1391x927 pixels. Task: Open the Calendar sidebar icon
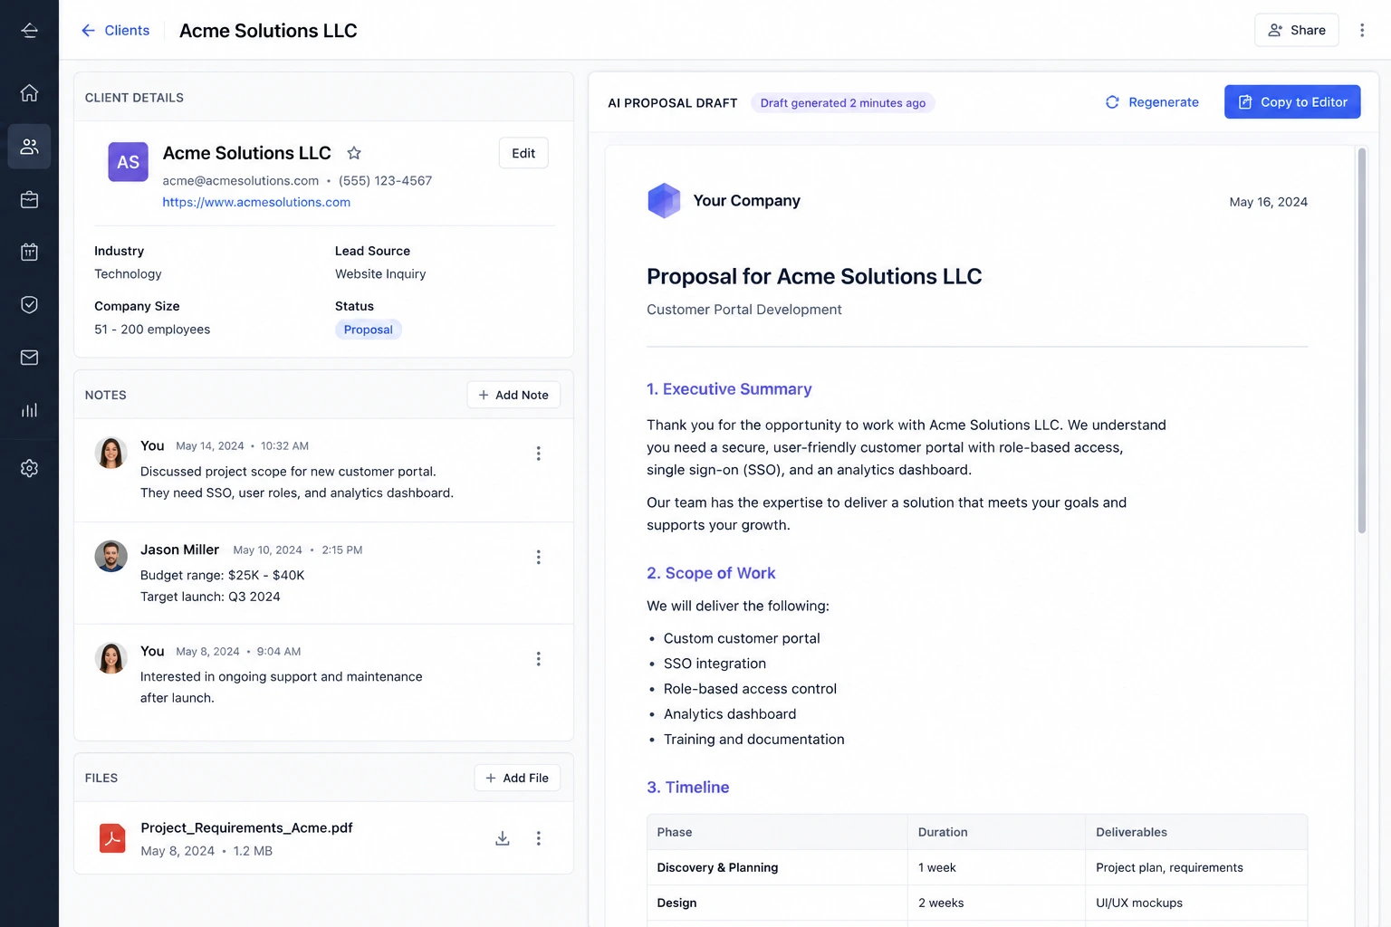pyautogui.click(x=29, y=252)
